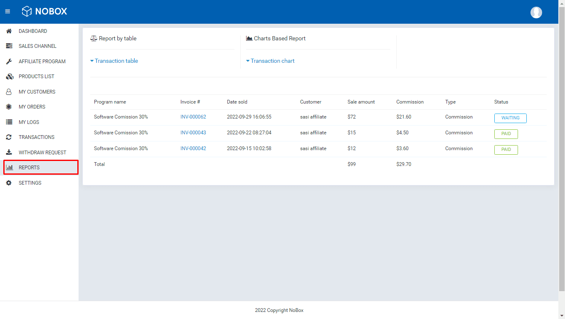Toggle the sidebar with the hamburger icon
Image resolution: width=565 pixels, height=319 pixels.
click(x=7, y=11)
